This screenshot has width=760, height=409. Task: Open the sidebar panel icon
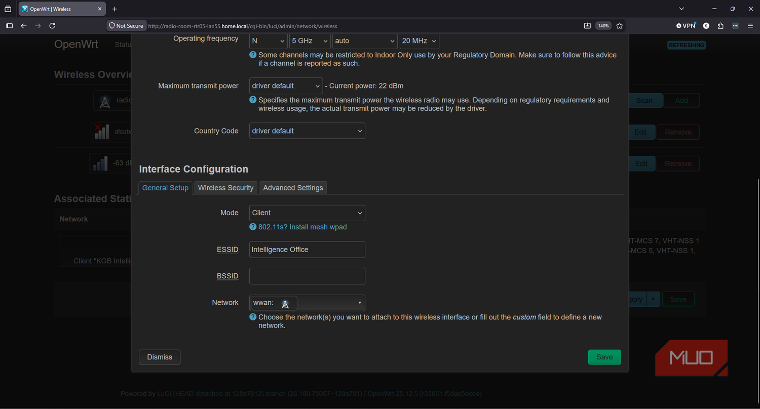pos(9,26)
